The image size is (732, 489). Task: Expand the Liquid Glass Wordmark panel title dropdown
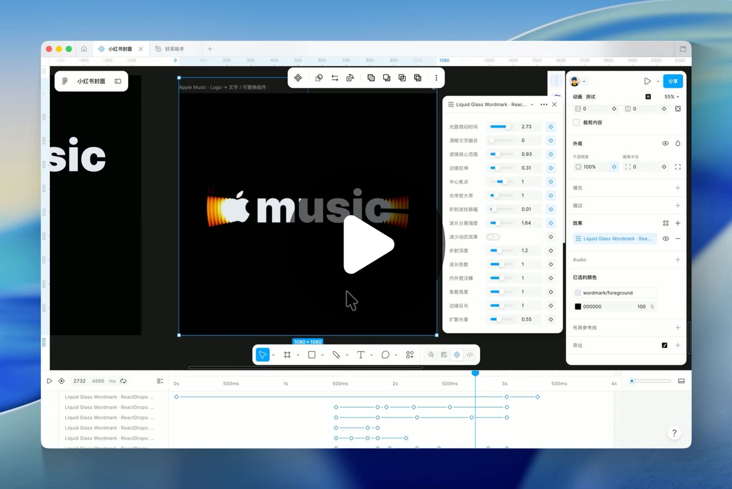[532, 105]
